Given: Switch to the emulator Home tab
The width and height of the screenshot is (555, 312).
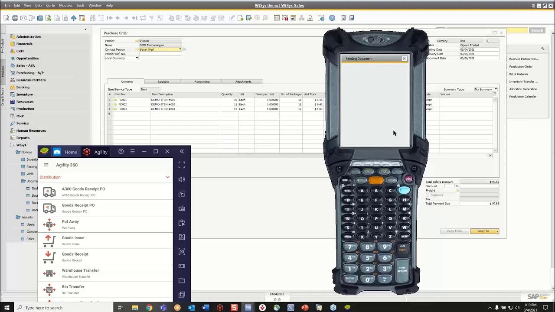Looking at the screenshot, I should coord(65,152).
